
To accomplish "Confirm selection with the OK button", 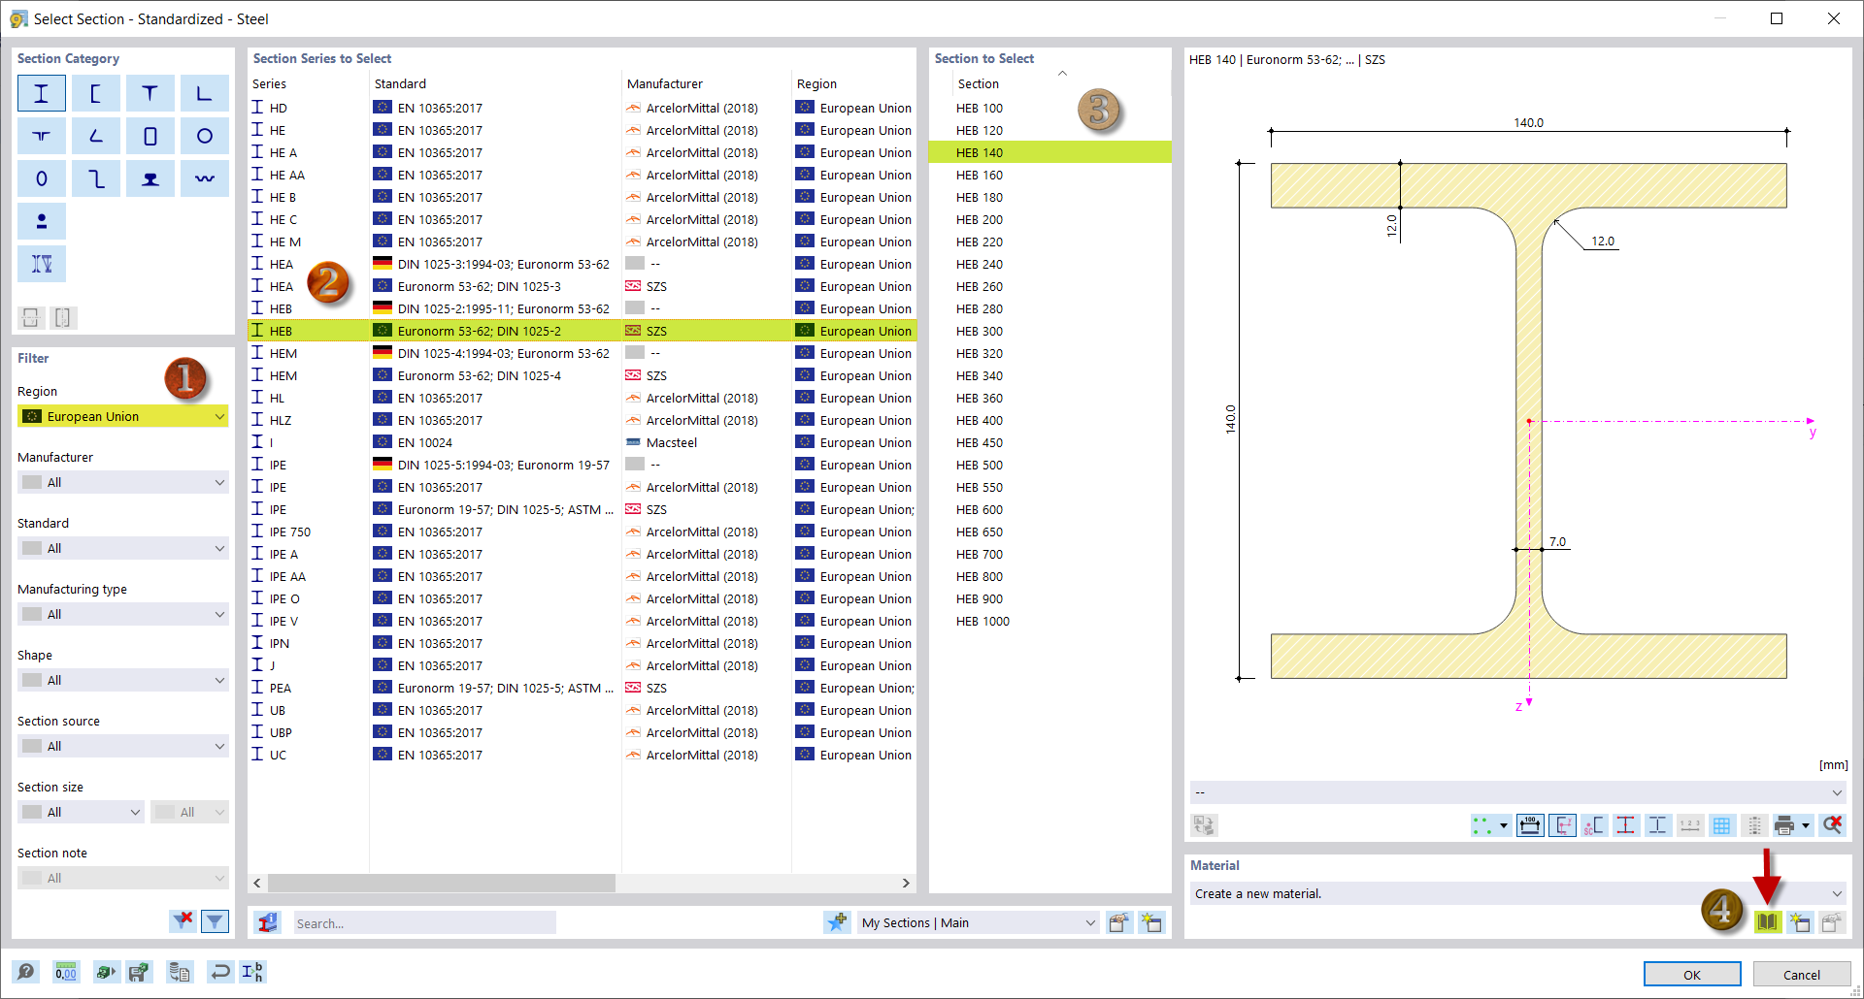I will tap(1691, 974).
